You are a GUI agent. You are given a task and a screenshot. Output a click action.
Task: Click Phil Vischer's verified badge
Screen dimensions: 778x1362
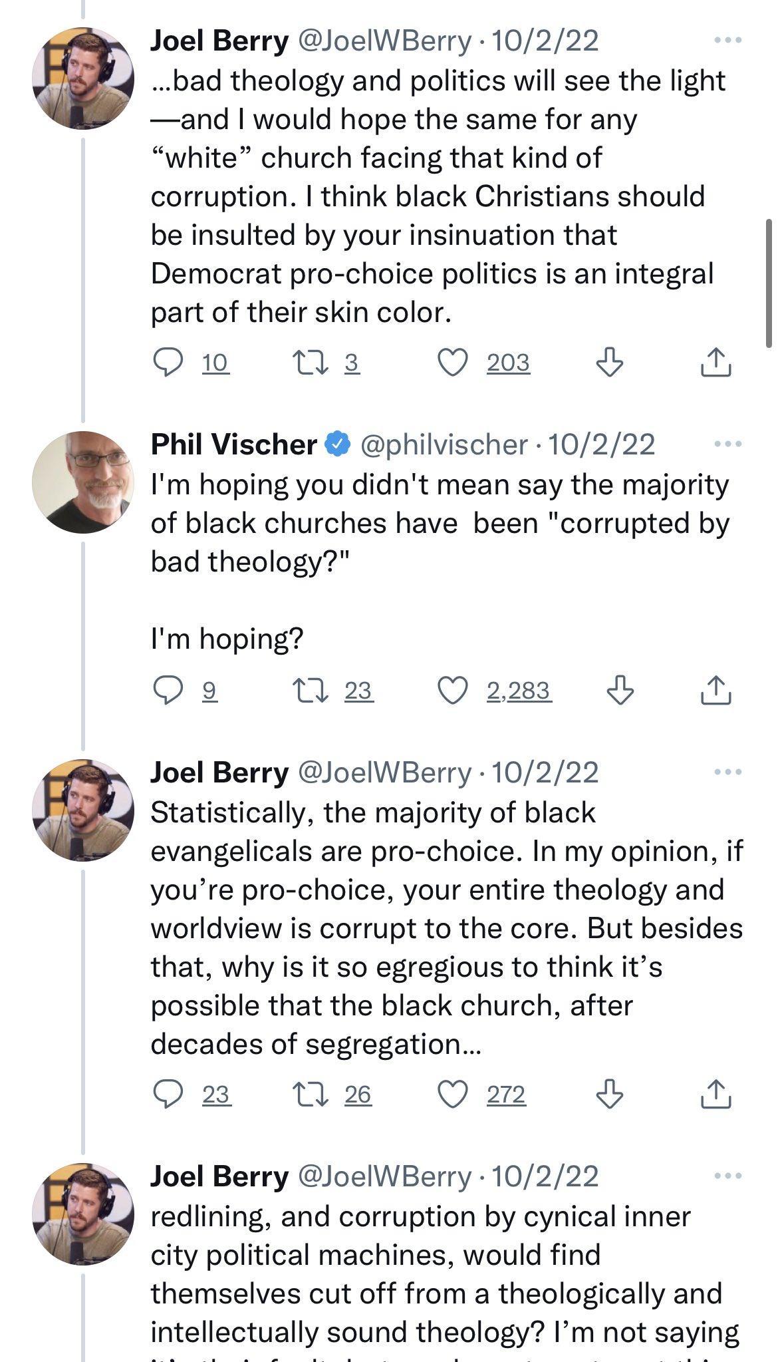click(336, 444)
